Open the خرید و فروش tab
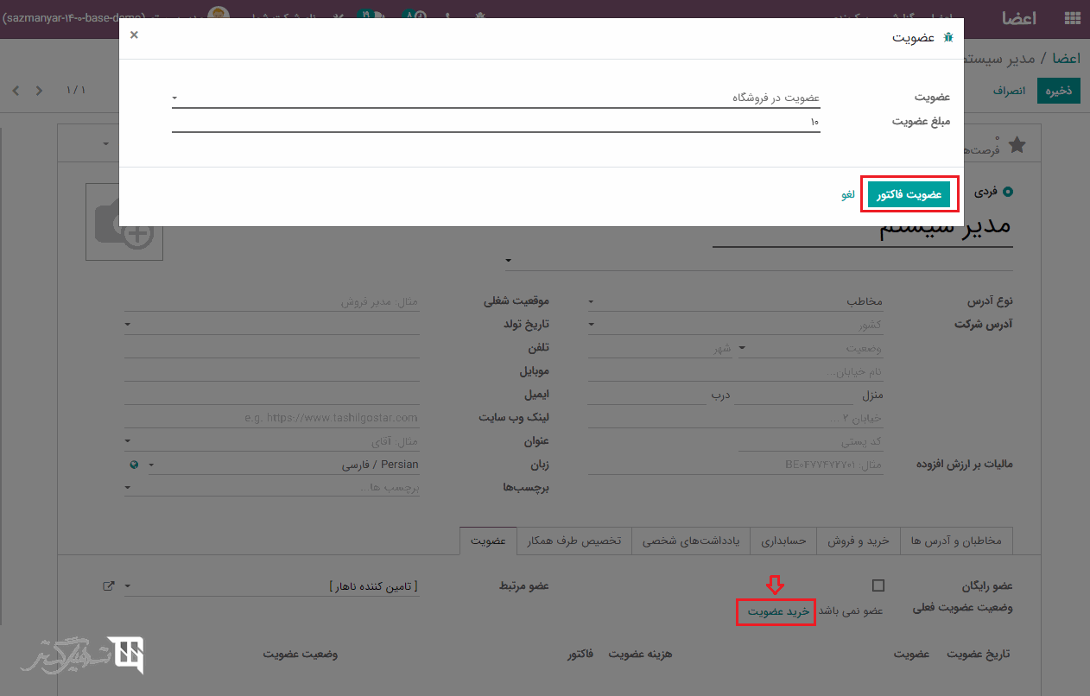 (x=859, y=541)
